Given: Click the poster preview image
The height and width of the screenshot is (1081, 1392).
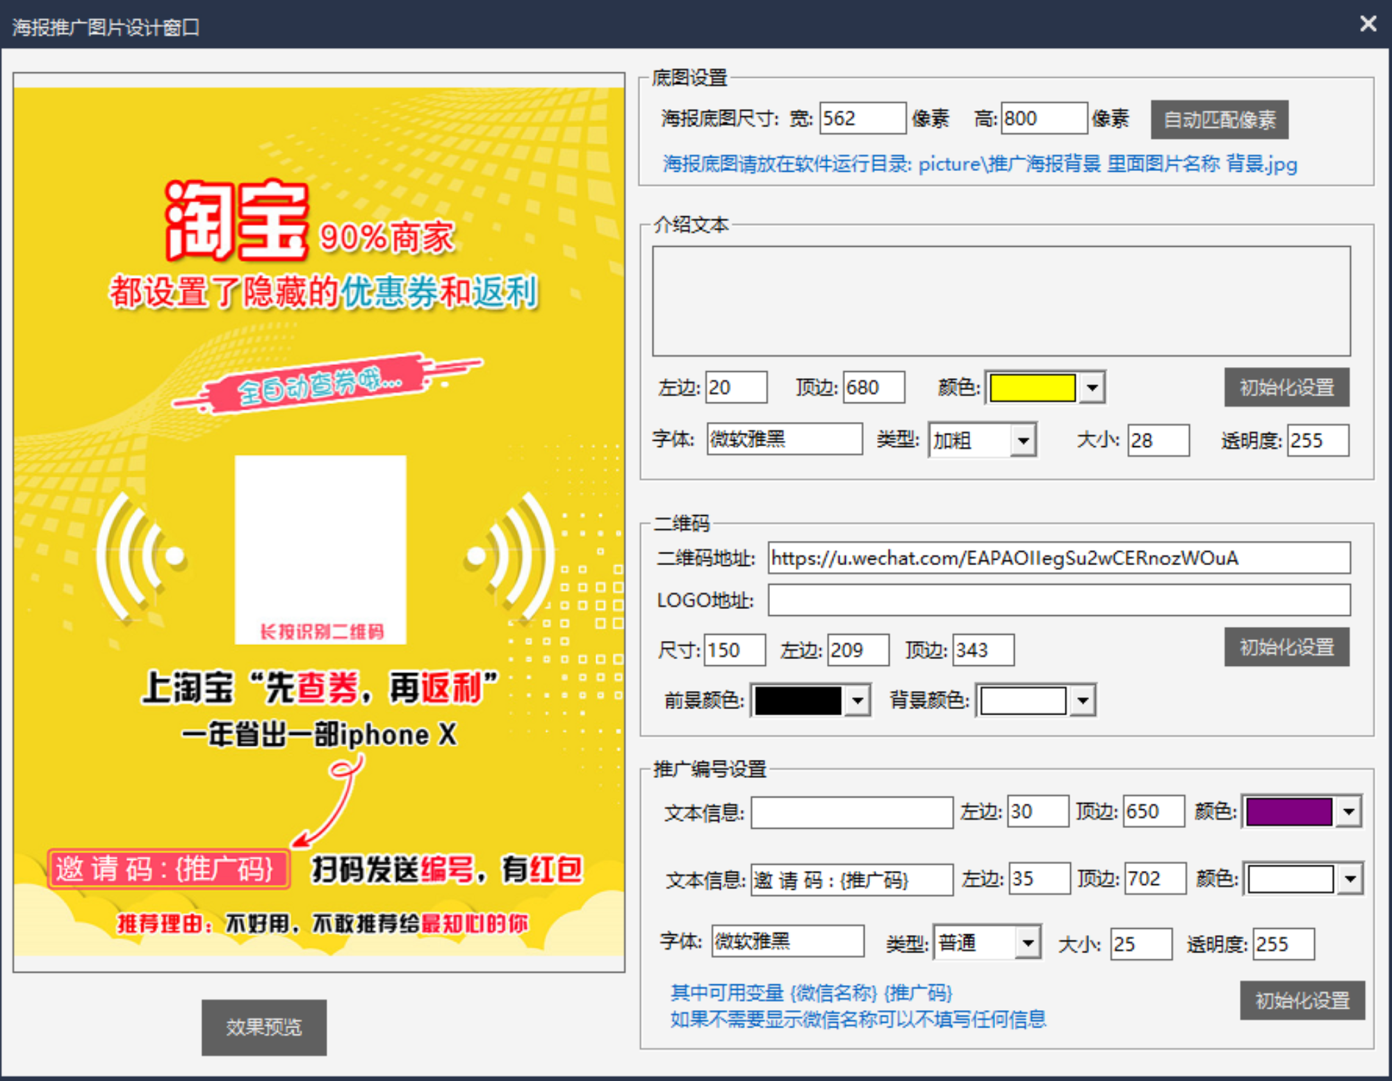Looking at the screenshot, I should pyautogui.click(x=319, y=522).
